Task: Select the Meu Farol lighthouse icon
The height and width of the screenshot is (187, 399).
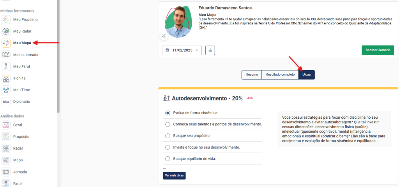Action: coord(6,66)
